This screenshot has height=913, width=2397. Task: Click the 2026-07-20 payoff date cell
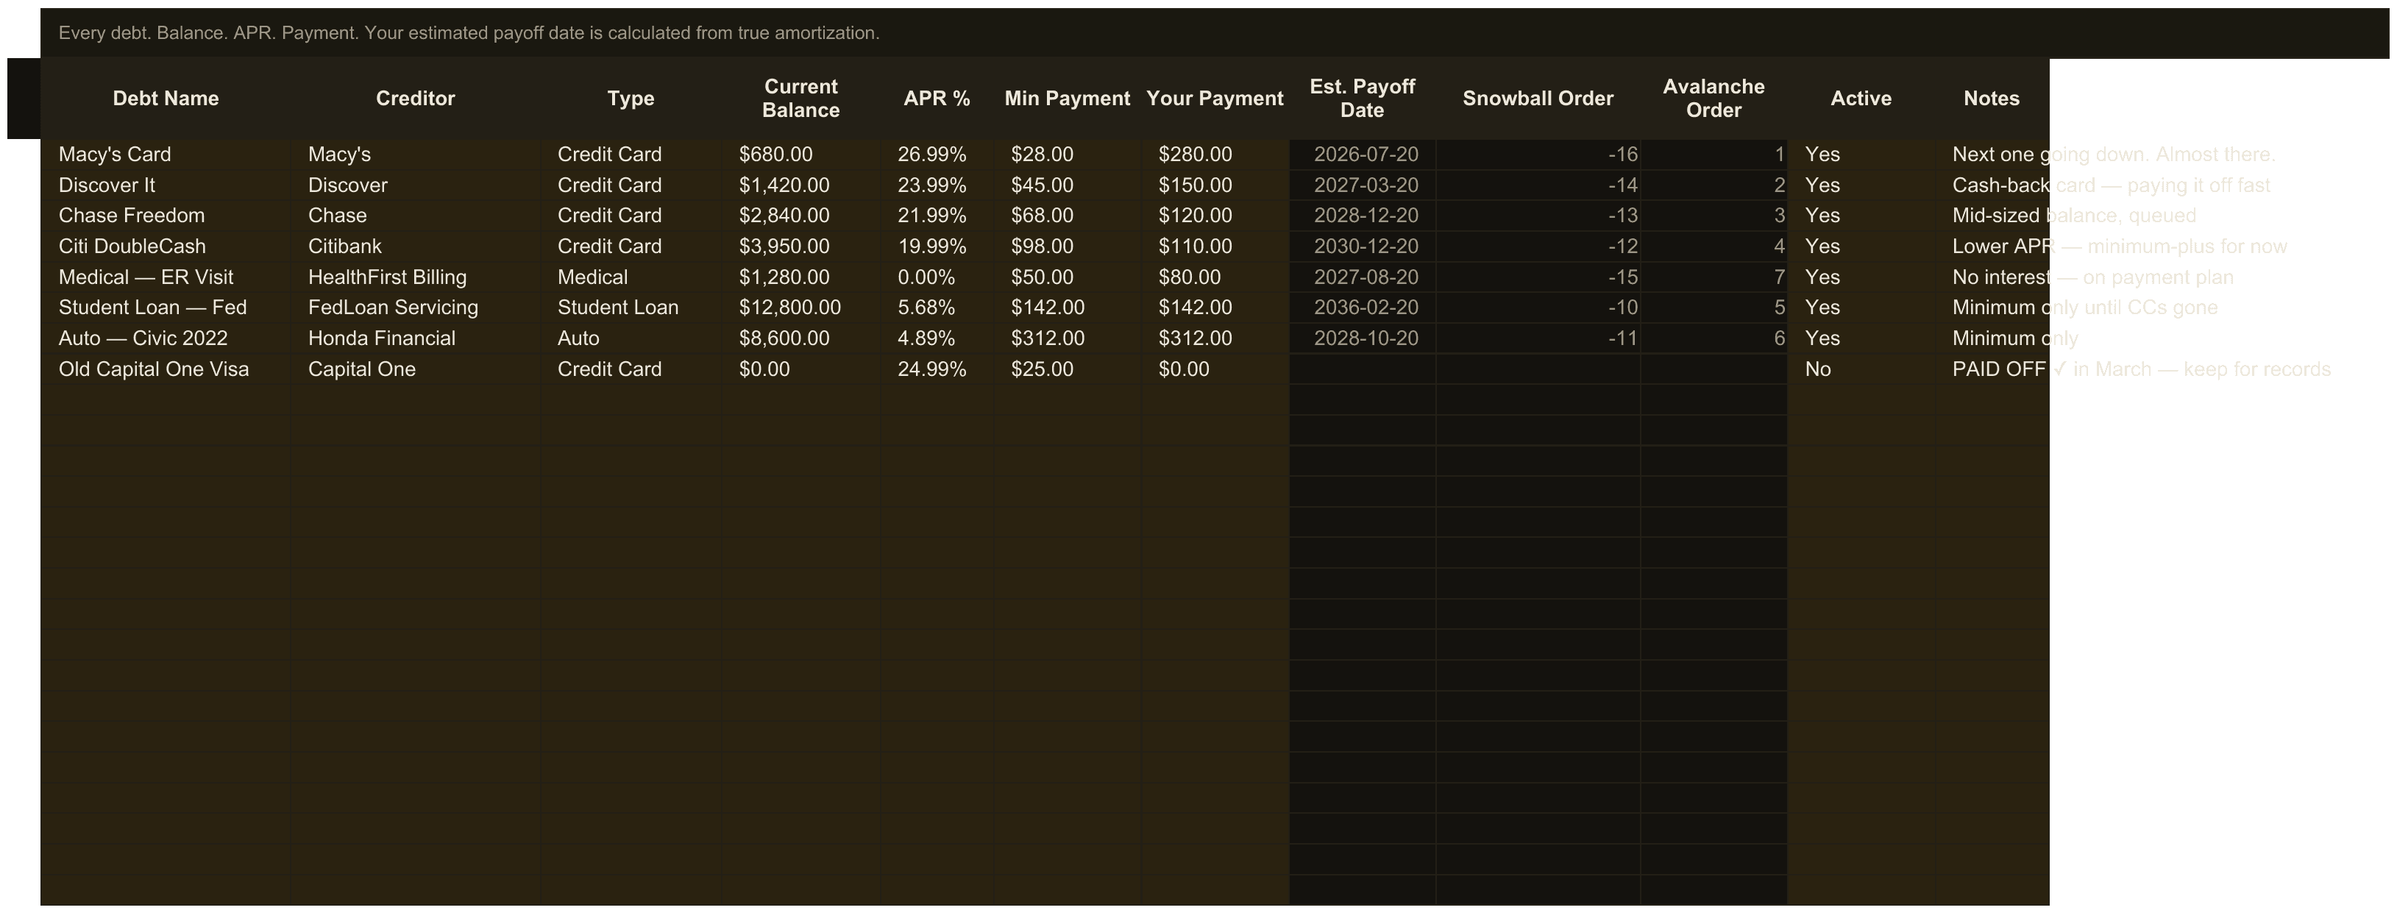pyautogui.click(x=1363, y=154)
